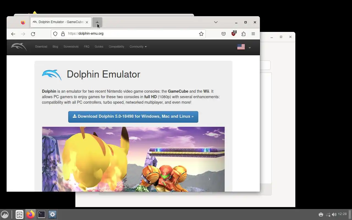The width and height of the screenshot is (352, 220).
Task: Close the Dolphin Emulator tab
Action: point(87,22)
